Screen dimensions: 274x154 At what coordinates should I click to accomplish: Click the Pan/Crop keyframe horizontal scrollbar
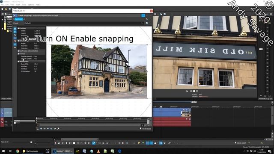90,125
